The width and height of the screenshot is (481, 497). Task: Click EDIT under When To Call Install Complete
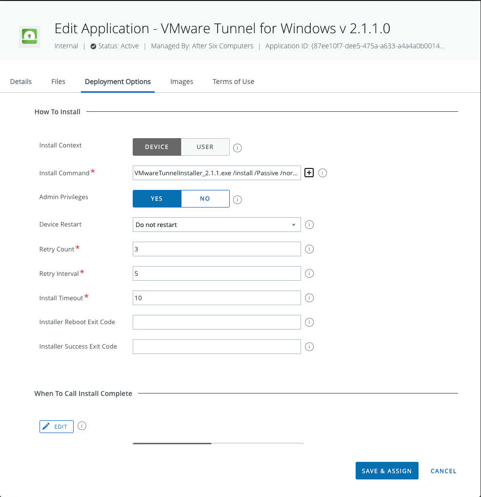(x=56, y=426)
